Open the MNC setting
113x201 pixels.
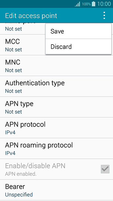56,66
